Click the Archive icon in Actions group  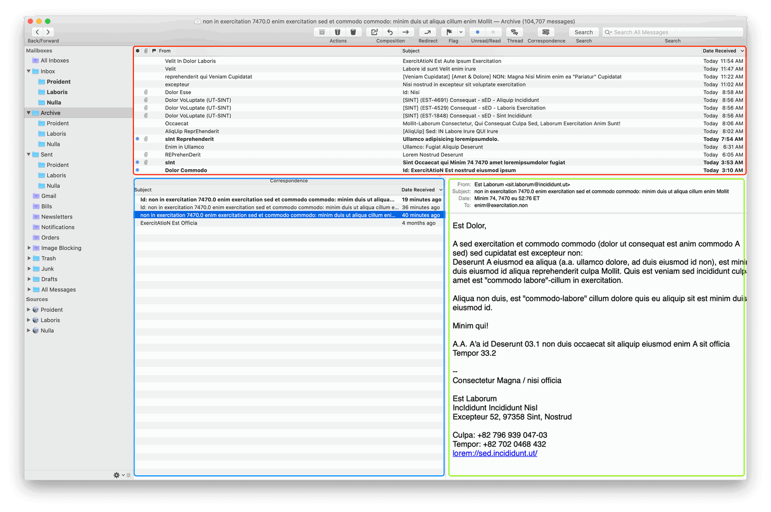(322, 32)
